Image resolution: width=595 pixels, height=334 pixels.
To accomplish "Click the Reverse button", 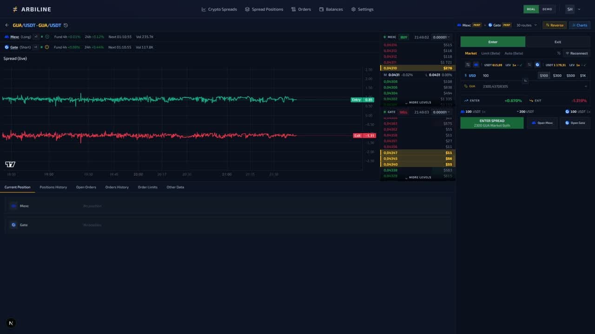I will [555, 25].
